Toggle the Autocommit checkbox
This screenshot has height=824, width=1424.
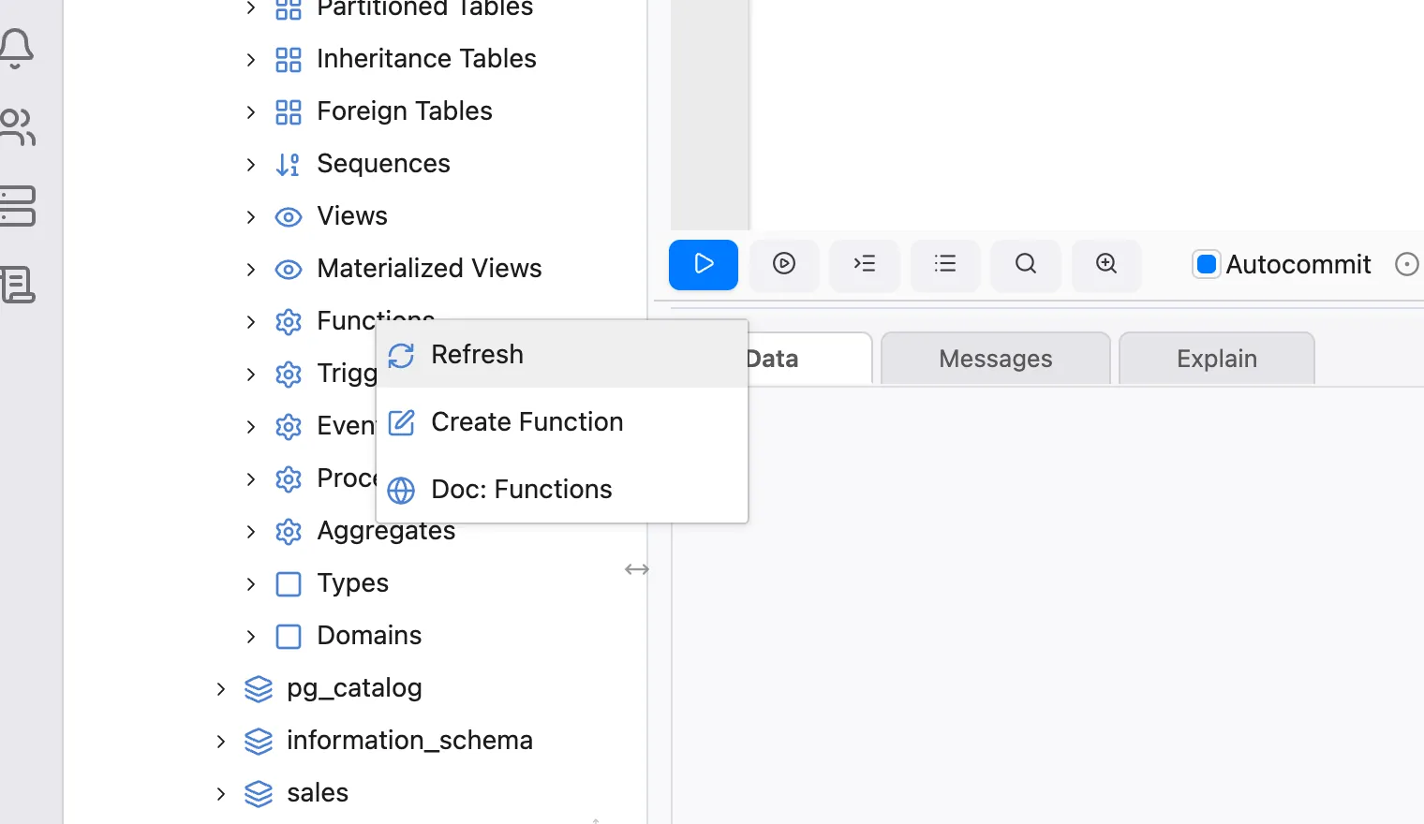coord(1207,265)
